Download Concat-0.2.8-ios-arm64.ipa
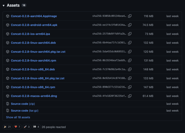The image size is (185, 133). click(x=30, y=34)
